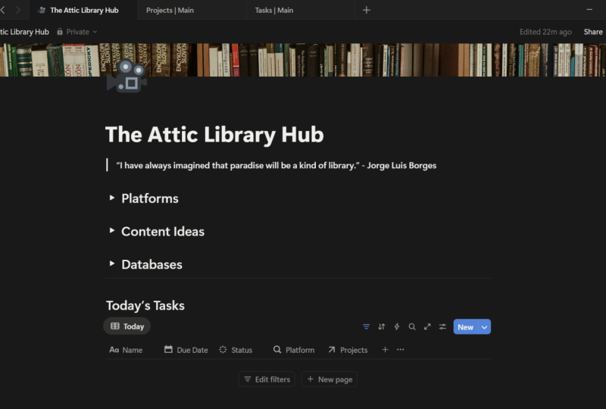606x409 pixels.
Task: Click the Projects column header
Action: pyautogui.click(x=348, y=350)
